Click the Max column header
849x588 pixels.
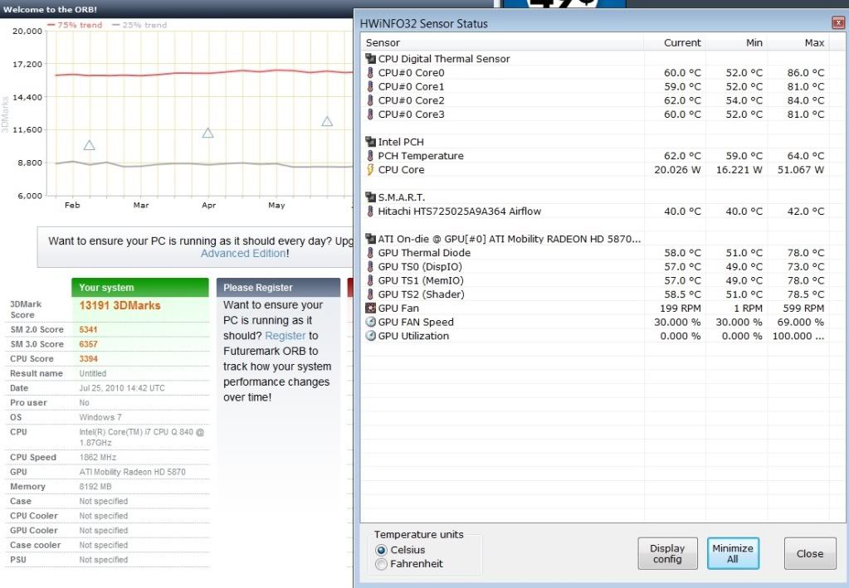pos(798,43)
